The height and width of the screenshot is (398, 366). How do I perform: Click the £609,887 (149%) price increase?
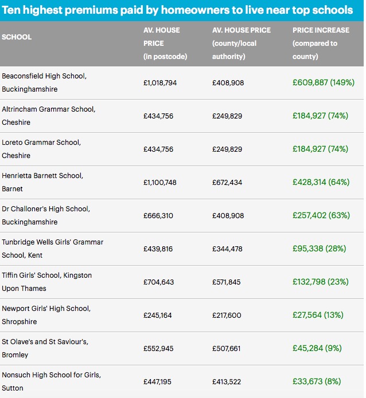(324, 82)
